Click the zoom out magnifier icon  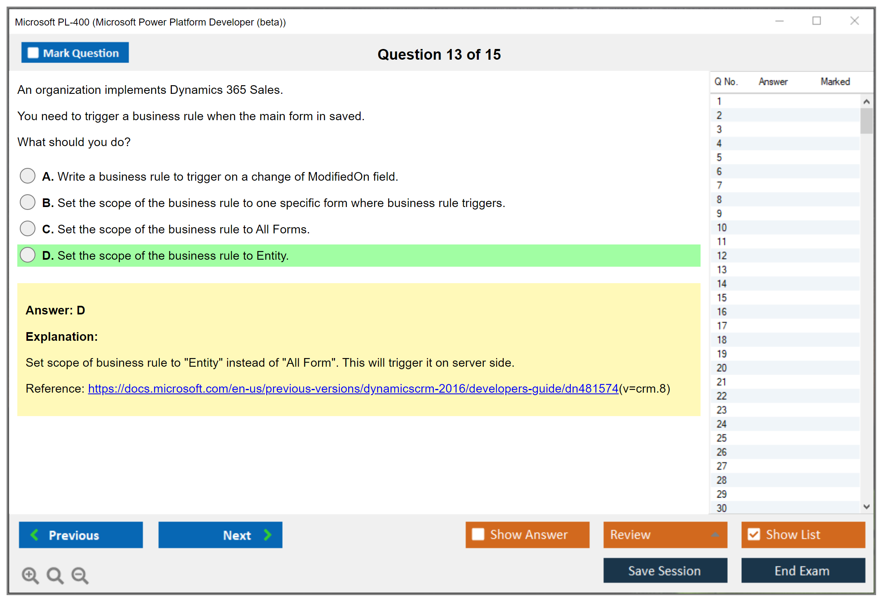click(80, 575)
